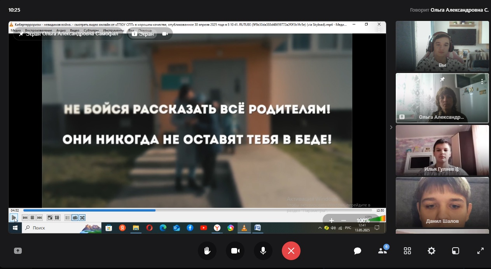The height and width of the screenshot is (269, 491).
Task: Start sharing your screen from the bottom-left button
Action: 17,251
